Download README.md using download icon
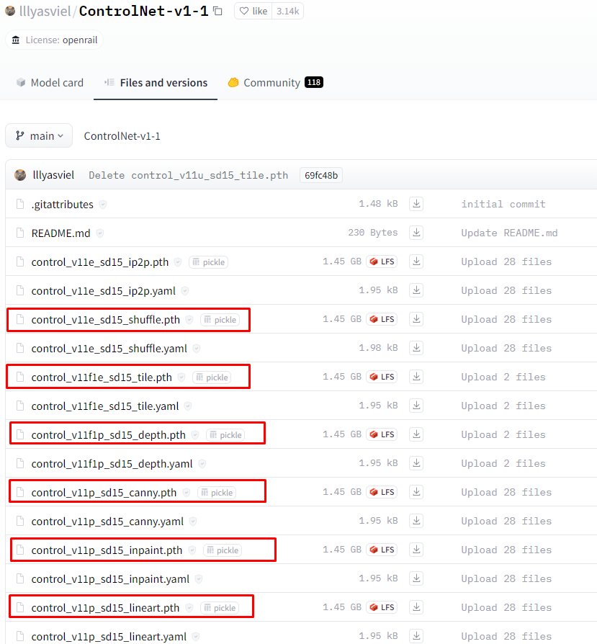Screen dimensions: 597x644 pos(416,233)
